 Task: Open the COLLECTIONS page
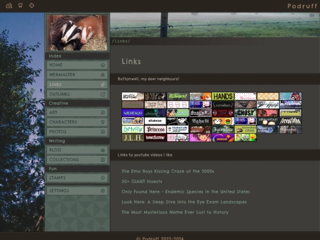click(77, 159)
